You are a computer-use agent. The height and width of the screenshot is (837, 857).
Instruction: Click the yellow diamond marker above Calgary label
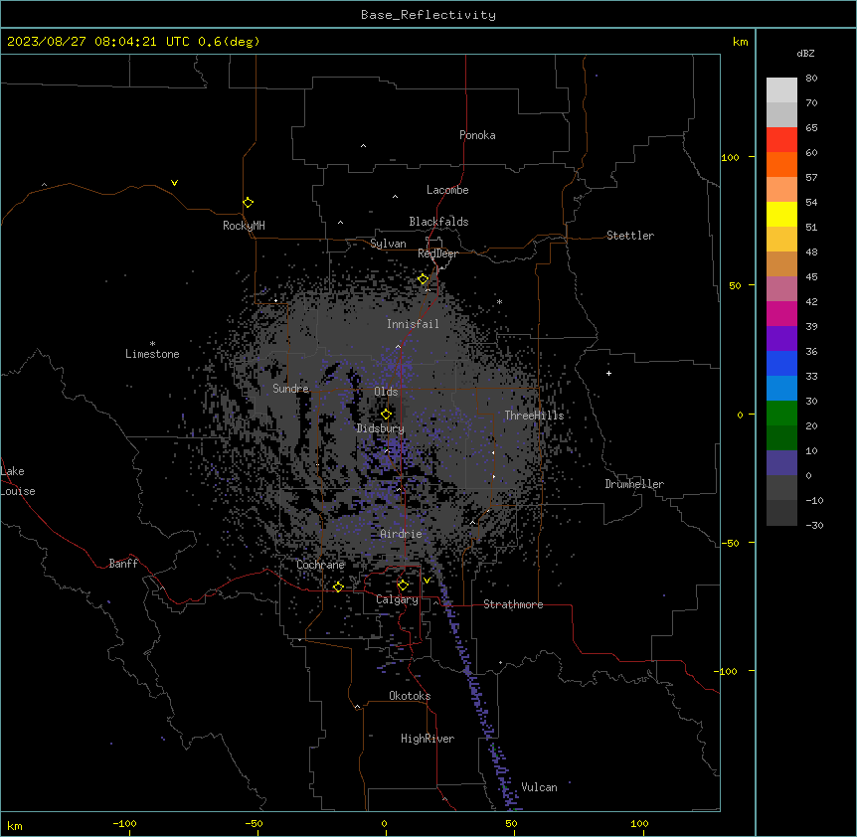click(403, 586)
